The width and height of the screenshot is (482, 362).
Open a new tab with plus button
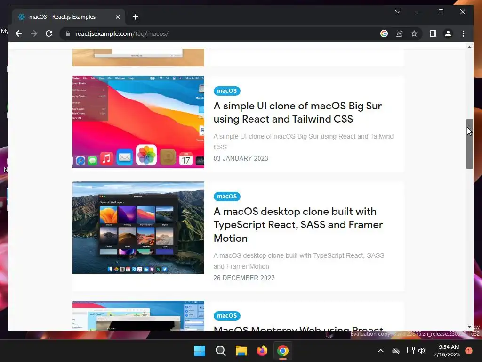(136, 17)
